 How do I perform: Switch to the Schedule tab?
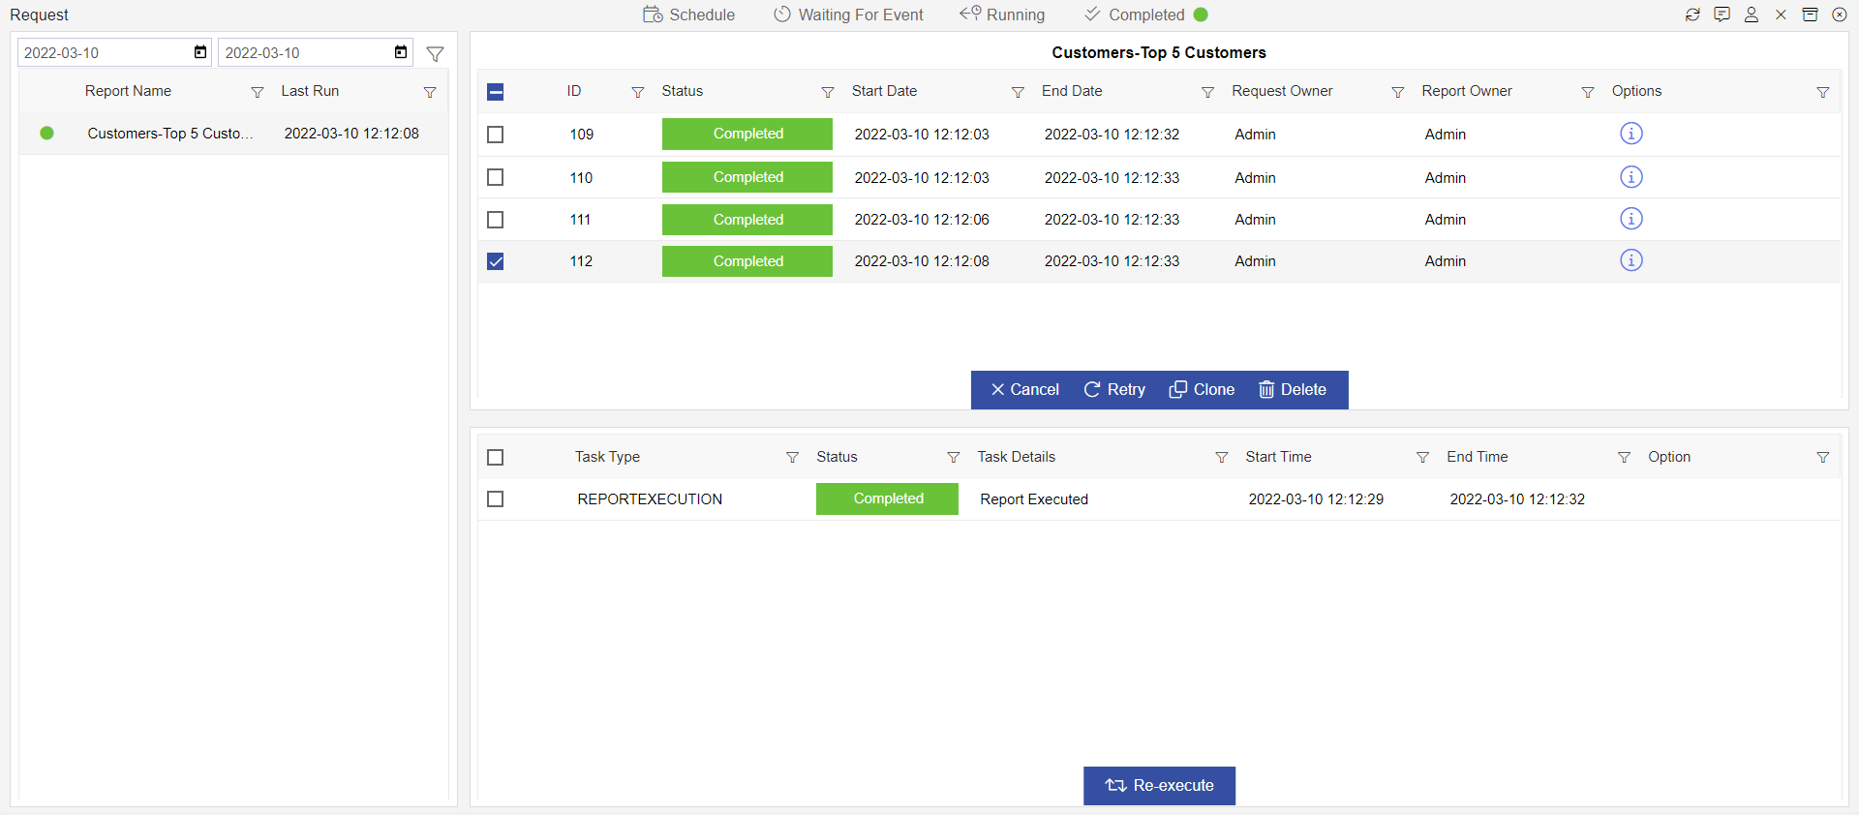(689, 15)
